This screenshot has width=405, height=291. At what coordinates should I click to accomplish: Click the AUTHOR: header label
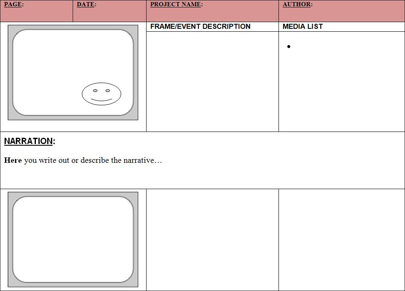(298, 5)
